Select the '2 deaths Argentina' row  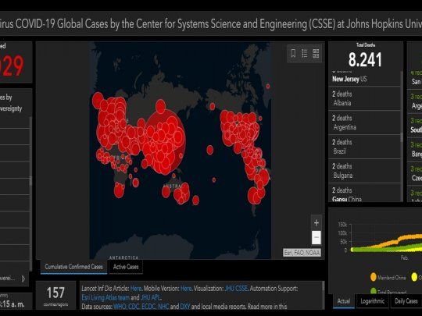point(364,122)
